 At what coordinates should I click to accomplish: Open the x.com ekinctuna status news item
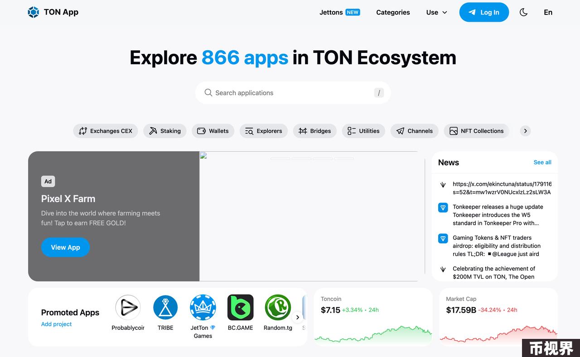[502, 188]
